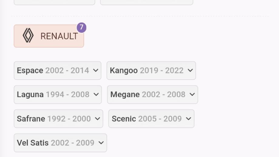The height and width of the screenshot is (157, 279).
Task: Click the Renault diamond logo icon
Action: 28,36
